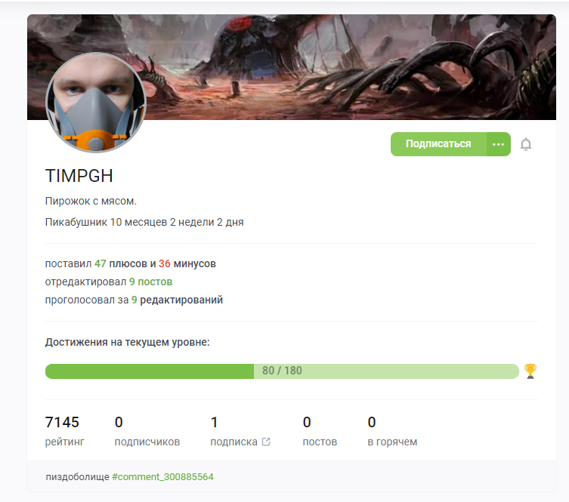The height and width of the screenshot is (502, 569).
Task: Click the green 47 плюсов count
Action: click(x=101, y=263)
